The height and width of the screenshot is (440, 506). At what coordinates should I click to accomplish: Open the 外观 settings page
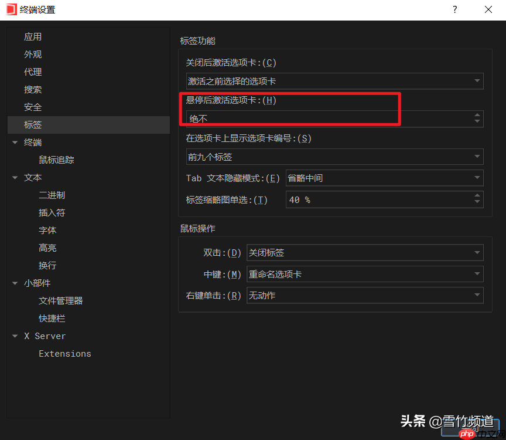[33, 55]
